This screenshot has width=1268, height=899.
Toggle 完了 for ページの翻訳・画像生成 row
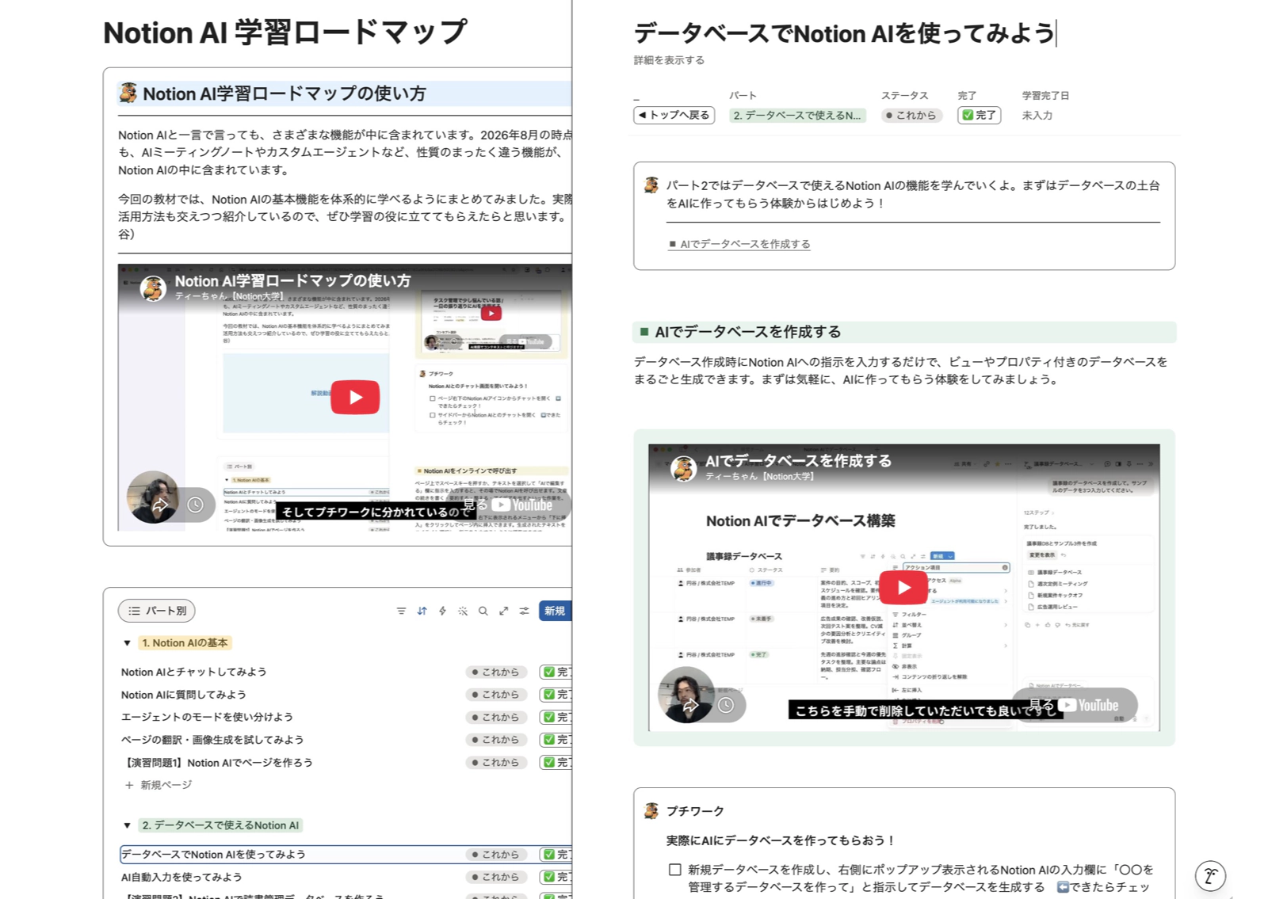pos(556,740)
